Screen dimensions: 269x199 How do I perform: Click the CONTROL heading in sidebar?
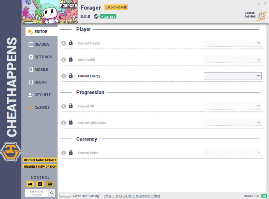(x=40, y=178)
